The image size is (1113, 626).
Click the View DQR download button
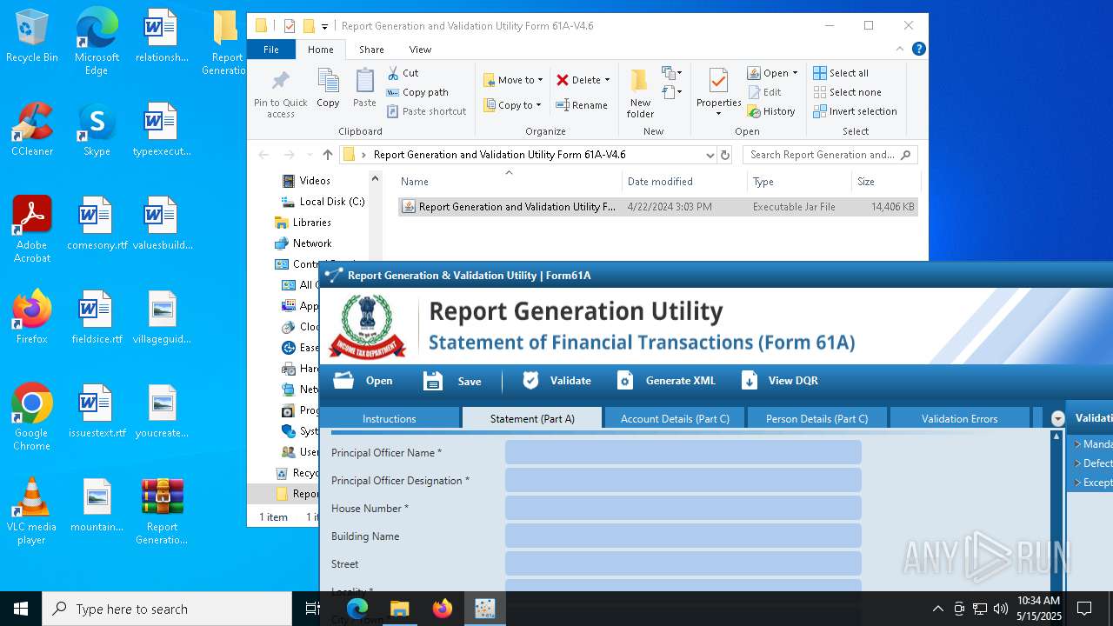(779, 381)
